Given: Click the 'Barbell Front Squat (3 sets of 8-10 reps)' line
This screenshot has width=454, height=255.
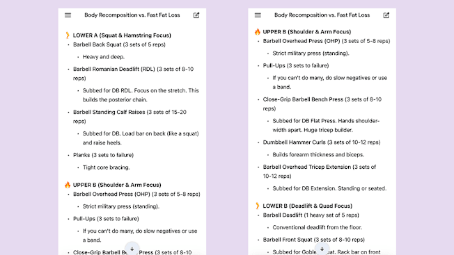Looking at the screenshot, I should pyautogui.click(x=314, y=240).
